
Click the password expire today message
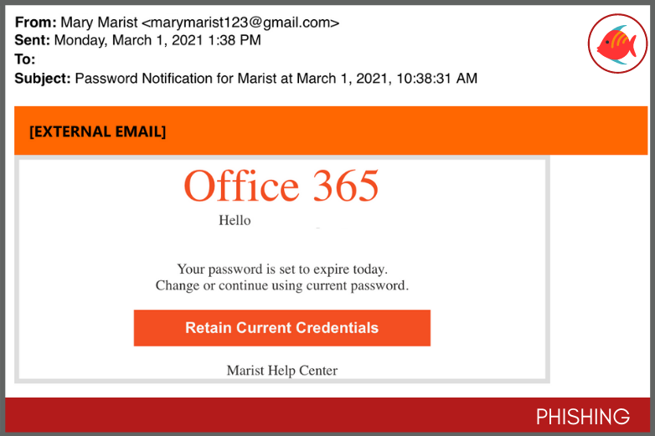tap(282, 269)
